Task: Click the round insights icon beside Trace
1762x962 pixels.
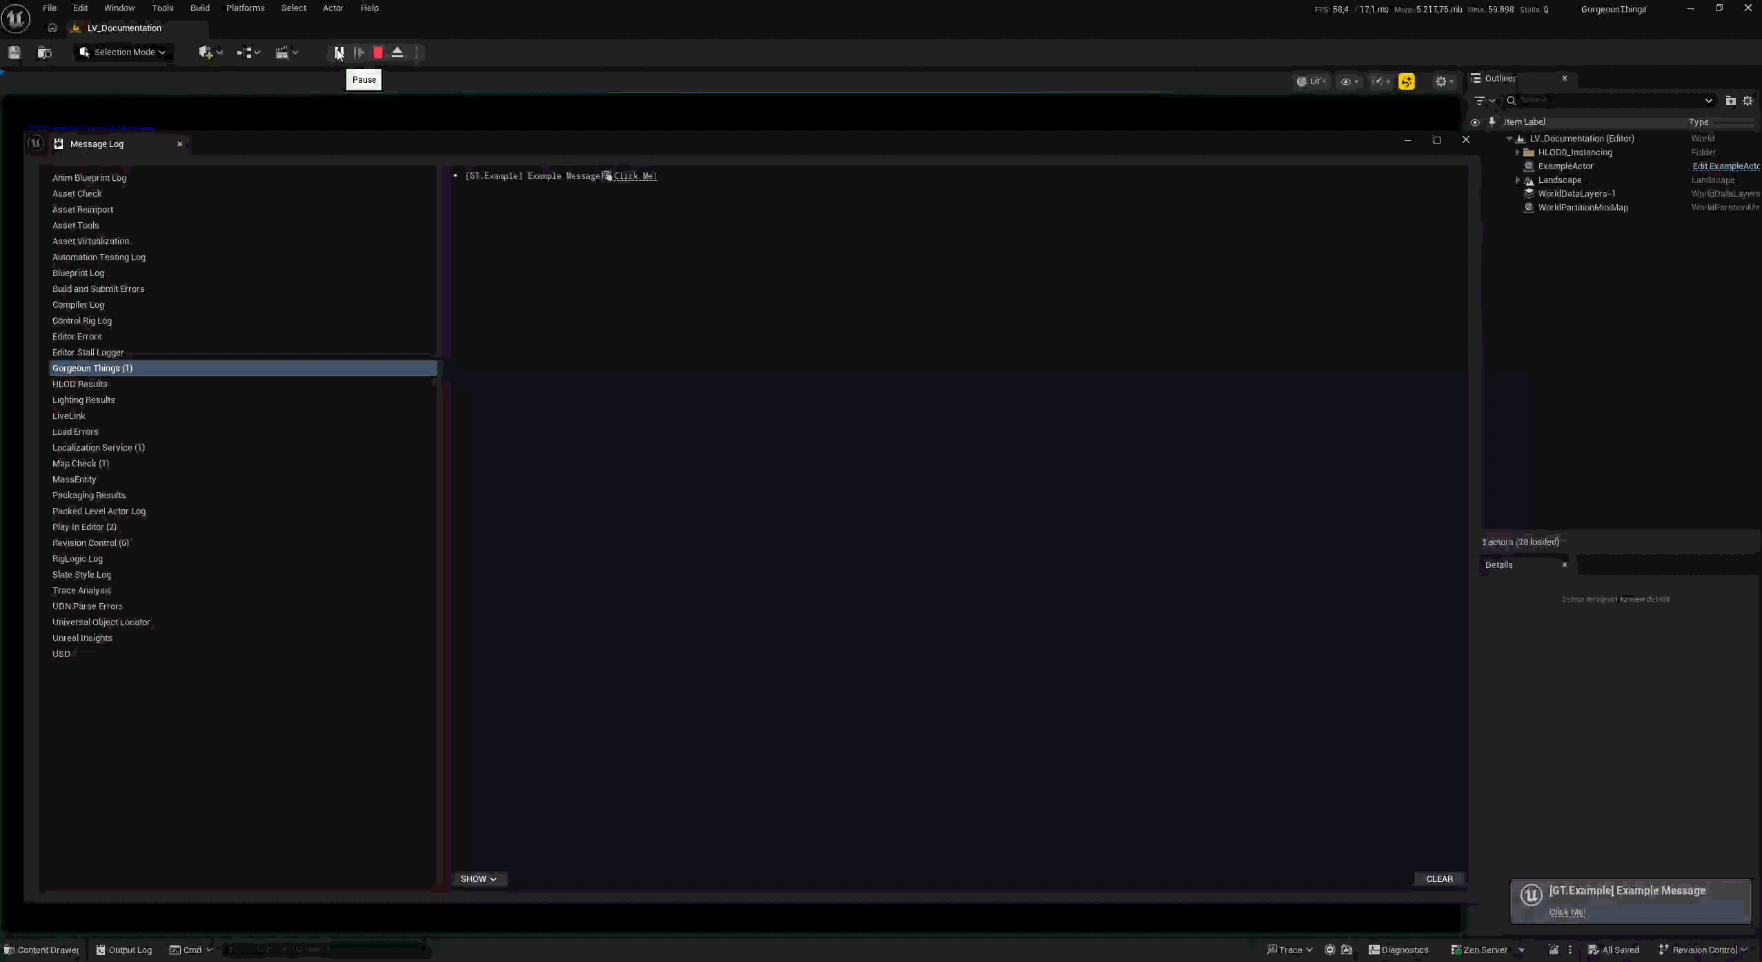Action: click(x=1330, y=950)
